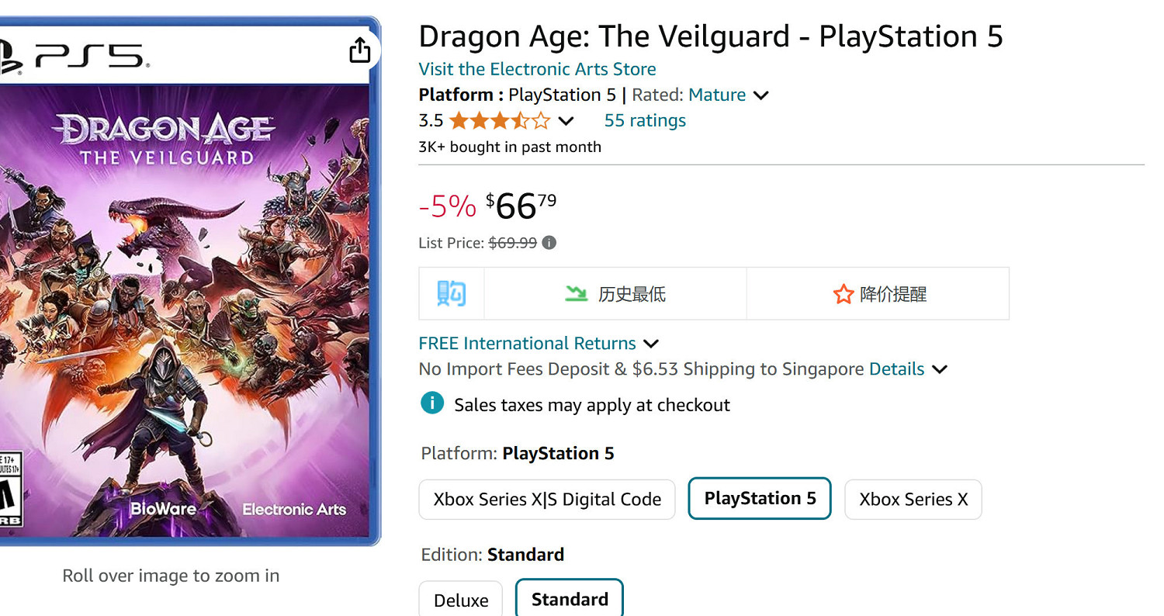Select the Xbox Series X|S Digital Code platform
Viewport: 1164px width, 616px height.
tap(546, 500)
